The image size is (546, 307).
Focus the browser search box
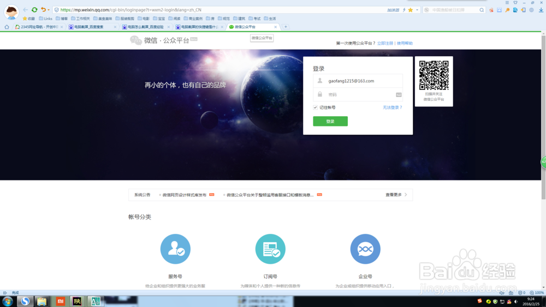click(x=454, y=10)
